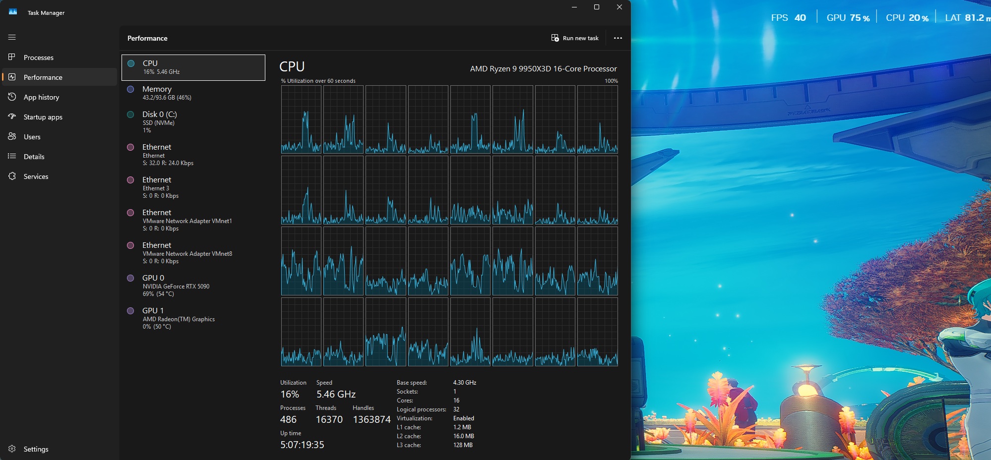Open the Details page

pos(60,157)
